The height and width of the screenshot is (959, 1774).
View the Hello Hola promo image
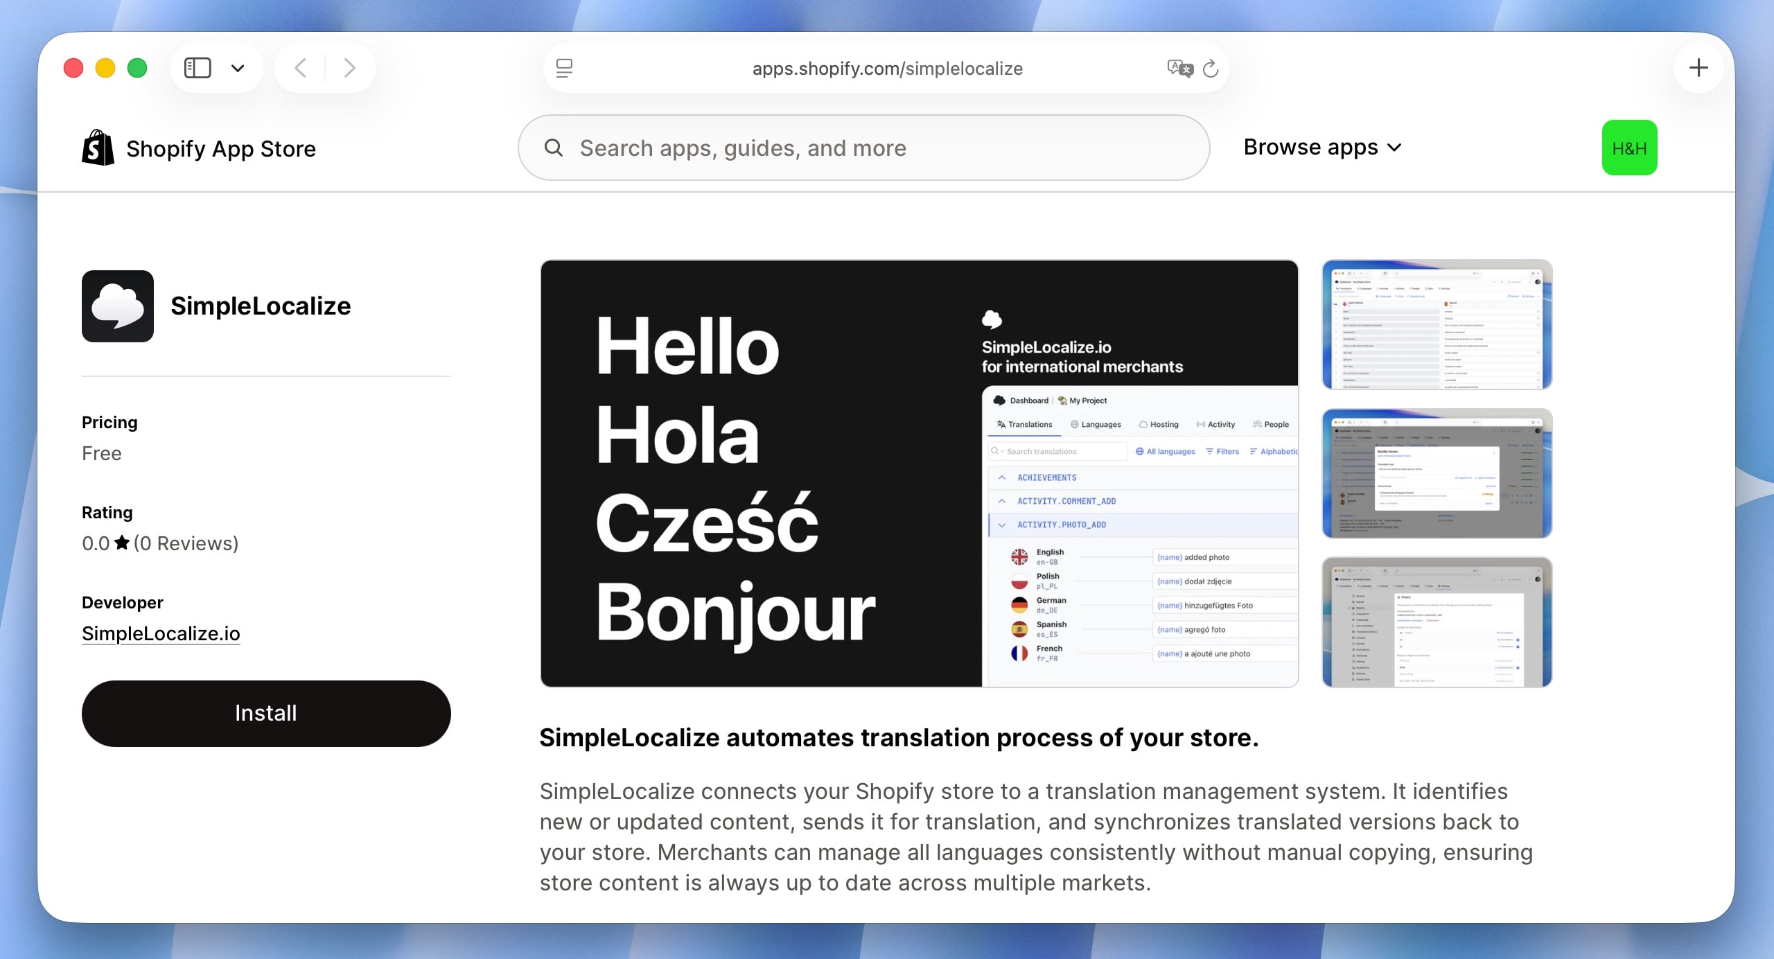(918, 473)
